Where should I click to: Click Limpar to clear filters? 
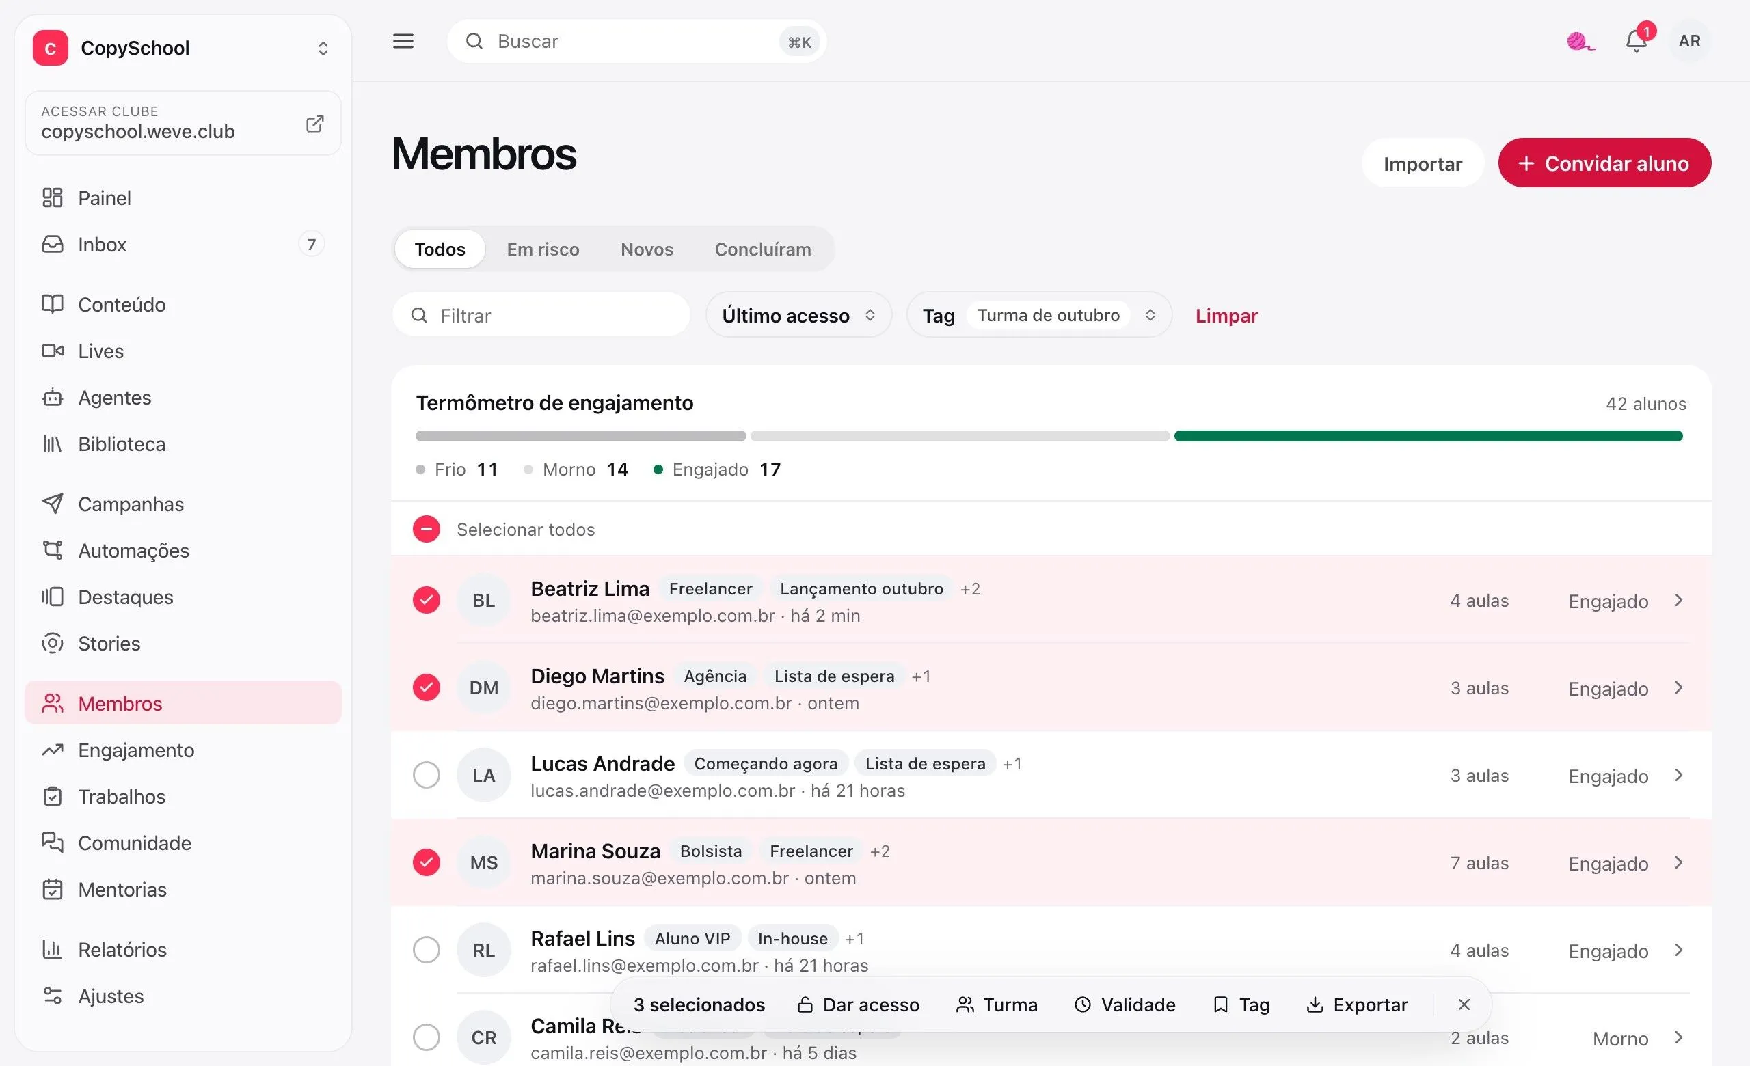click(x=1226, y=316)
